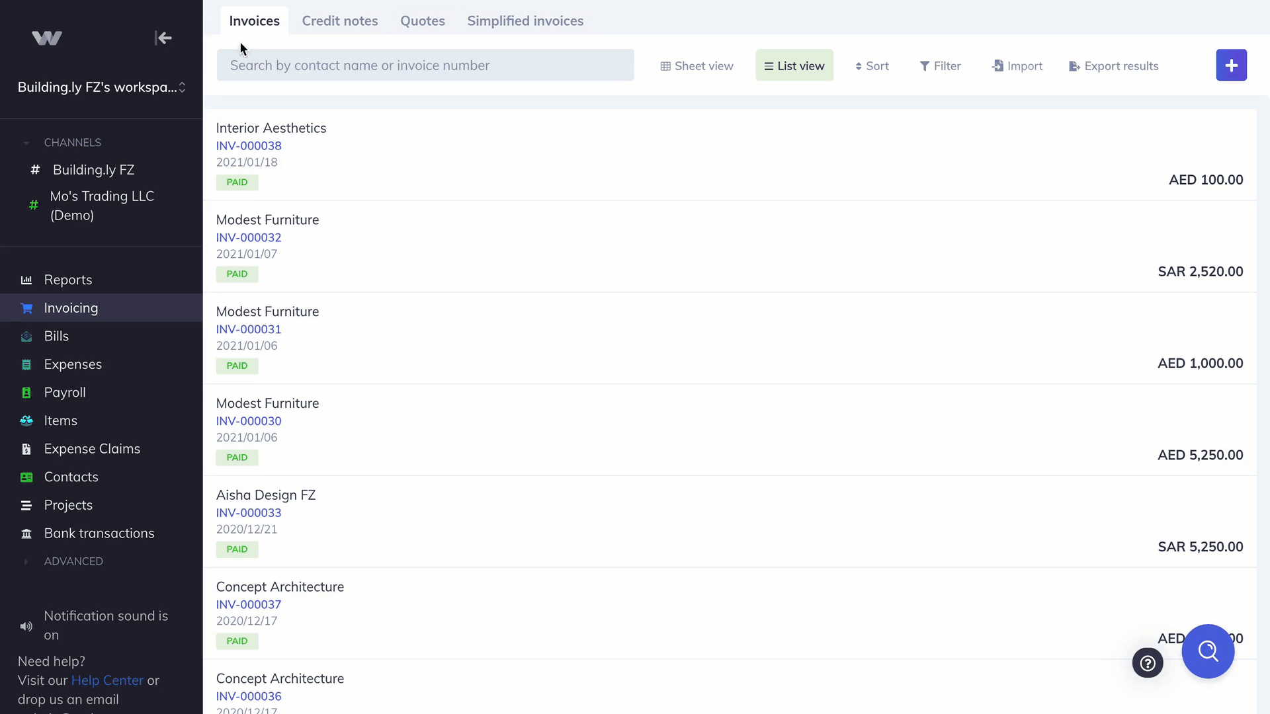Switch to Sheet view
Image resolution: width=1270 pixels, height=714 pixels.
(697, 65)
